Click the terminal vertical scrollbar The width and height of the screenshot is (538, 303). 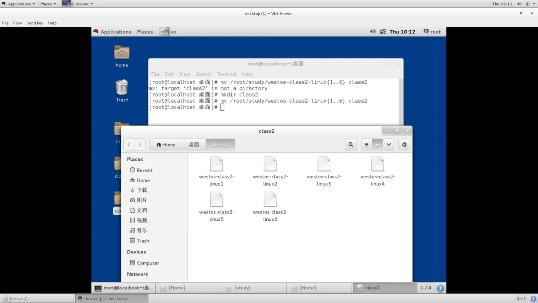coord(401,102)
